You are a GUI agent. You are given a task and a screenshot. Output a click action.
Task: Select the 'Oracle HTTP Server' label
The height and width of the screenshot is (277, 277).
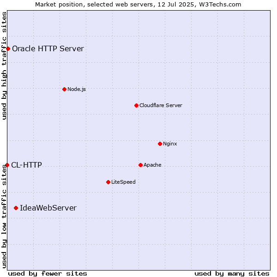point(48,49)
